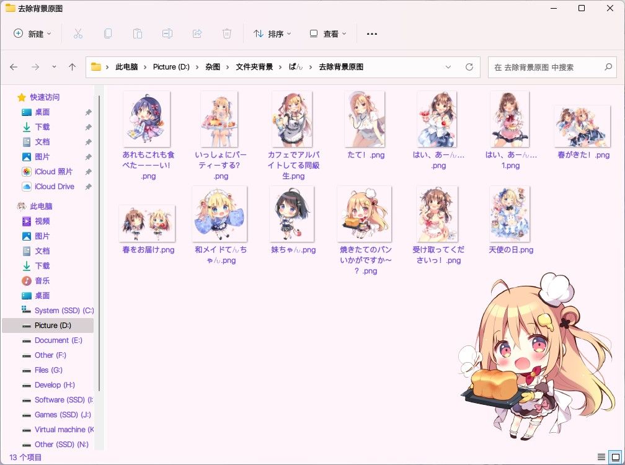Click the search box for 去除背景原图
625x465 pixels.
pyautogui.click(x=552, y=67)
